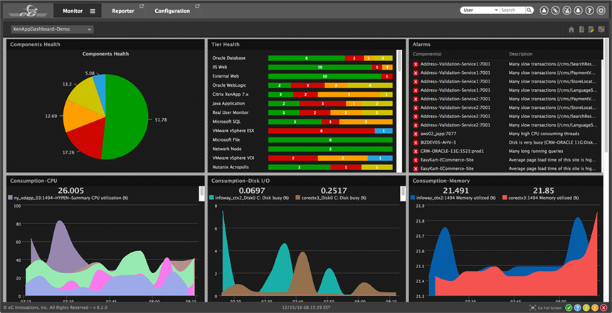The height and width of the screenshot is (313, 612).
Task: Click the teal infoway_ctx2_Disk0 legend swatch
Action: 211,198
